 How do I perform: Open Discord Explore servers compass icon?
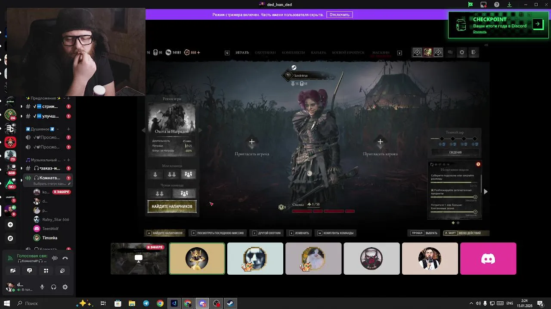pos(10,238)
